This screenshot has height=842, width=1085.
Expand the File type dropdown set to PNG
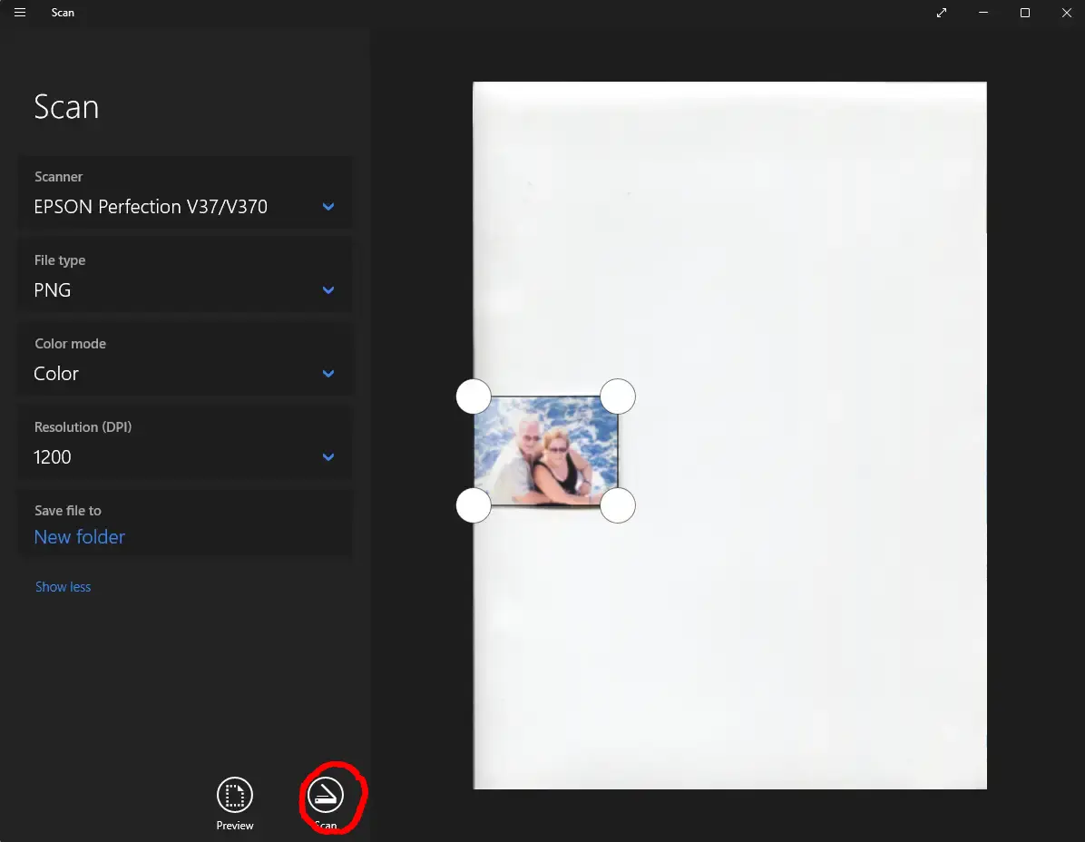tap(185, 290)
